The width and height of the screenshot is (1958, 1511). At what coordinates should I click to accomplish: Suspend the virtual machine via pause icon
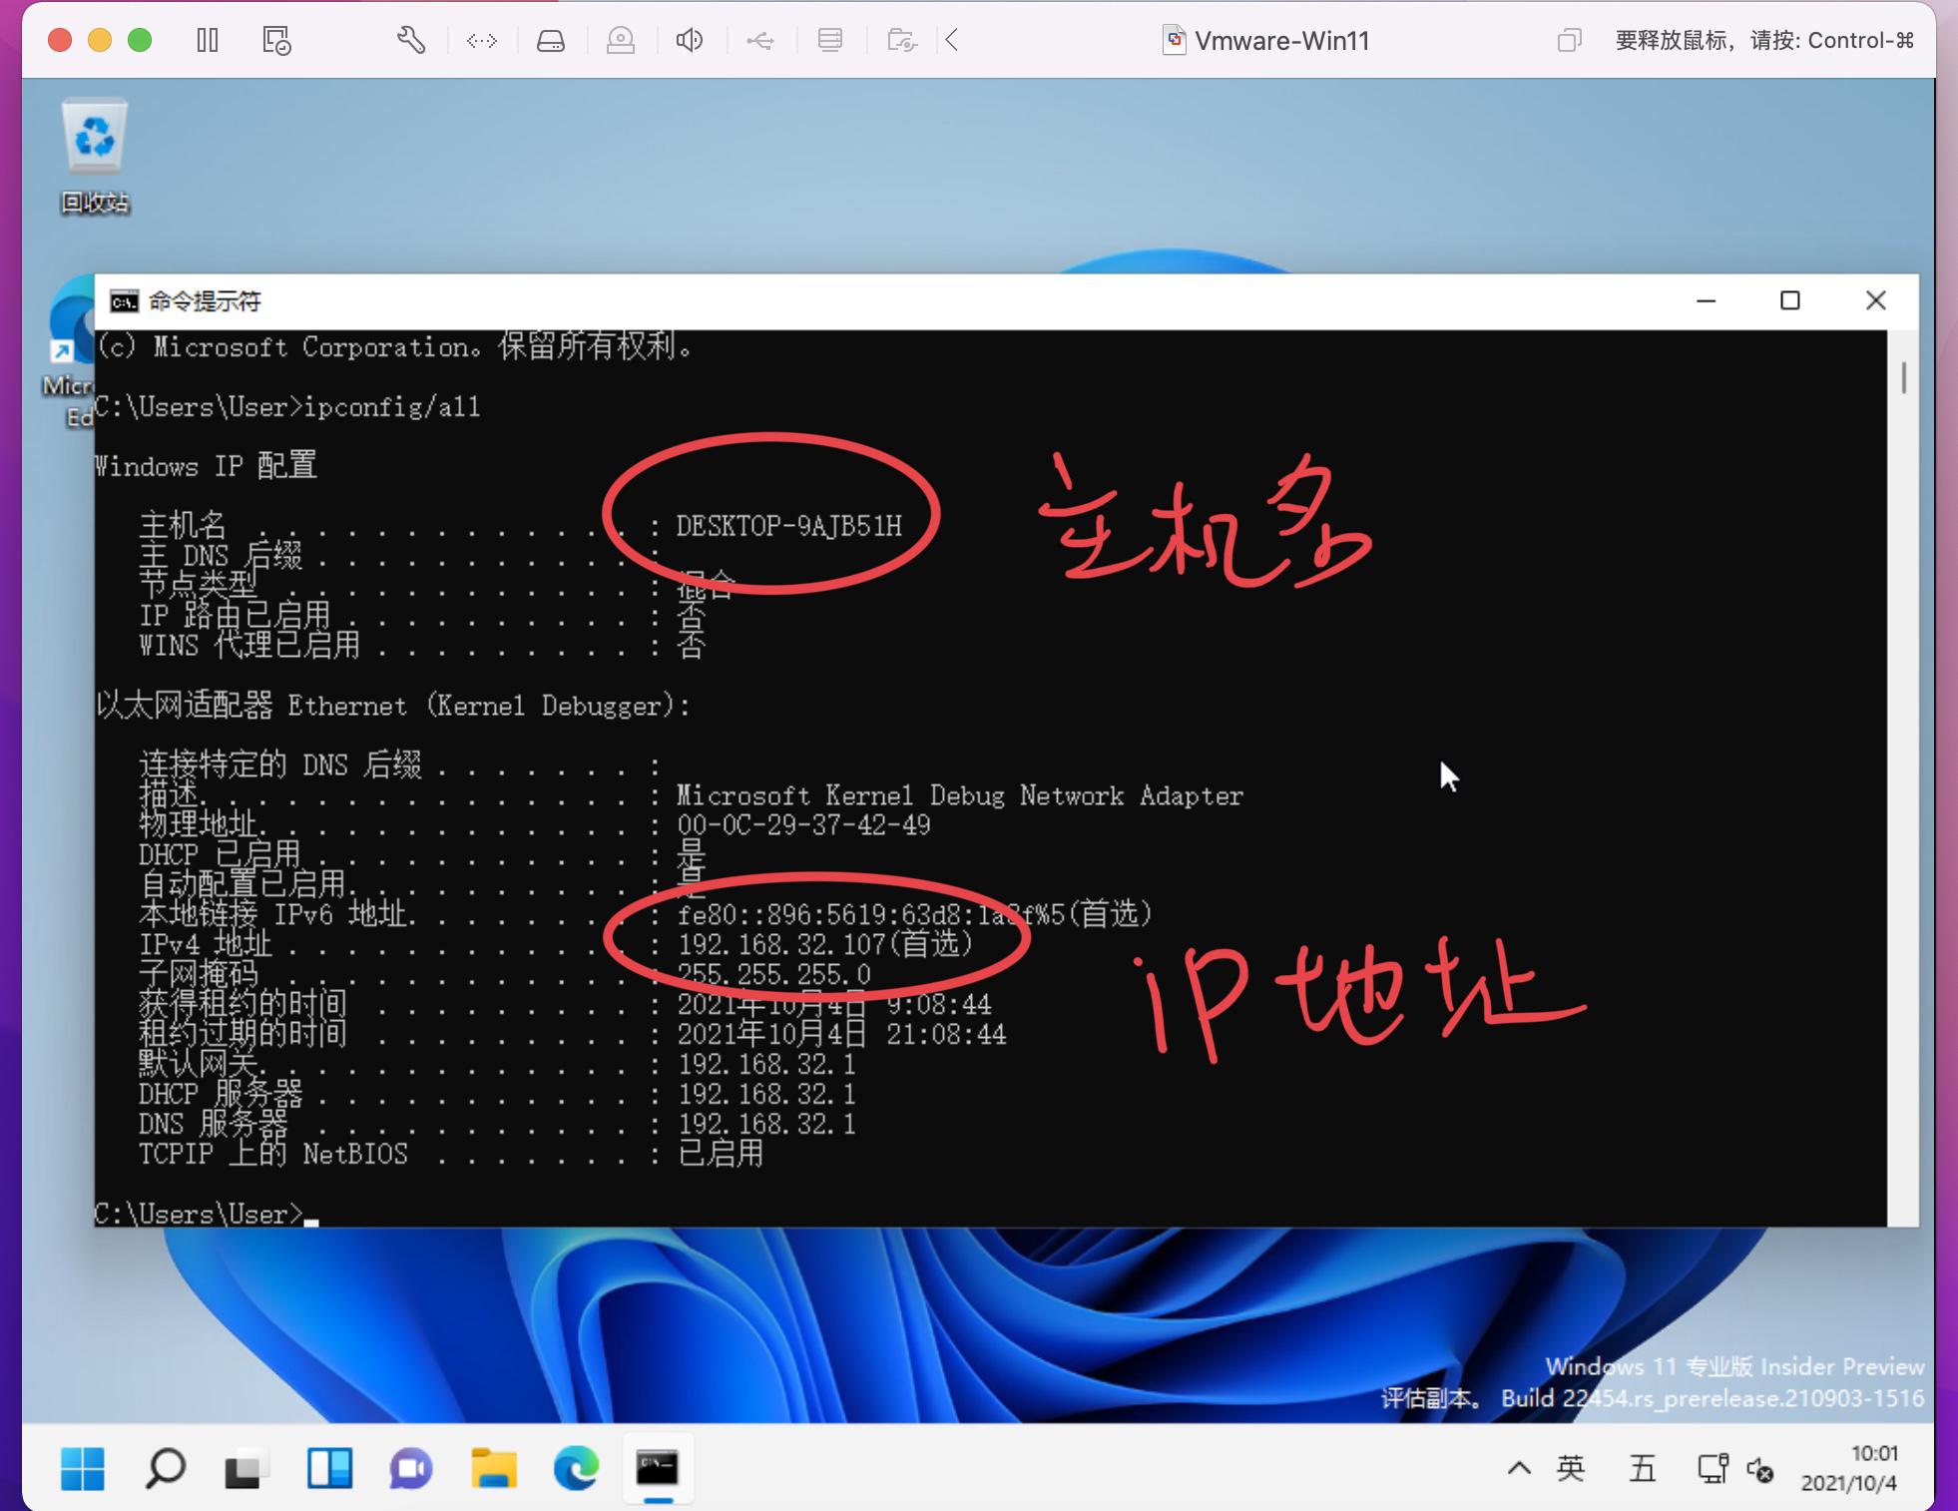(209, 40)
